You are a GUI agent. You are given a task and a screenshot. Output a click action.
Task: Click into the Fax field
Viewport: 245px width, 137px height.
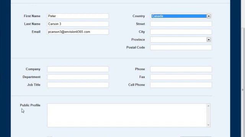181,77
